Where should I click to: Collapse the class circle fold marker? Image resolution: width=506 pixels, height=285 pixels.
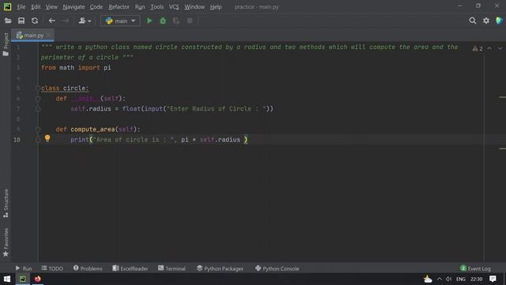click(38, 88)
